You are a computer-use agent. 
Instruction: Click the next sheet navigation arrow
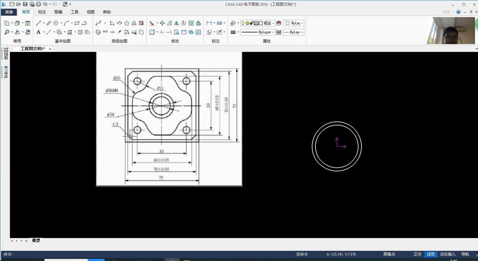[x=21, y=241]
